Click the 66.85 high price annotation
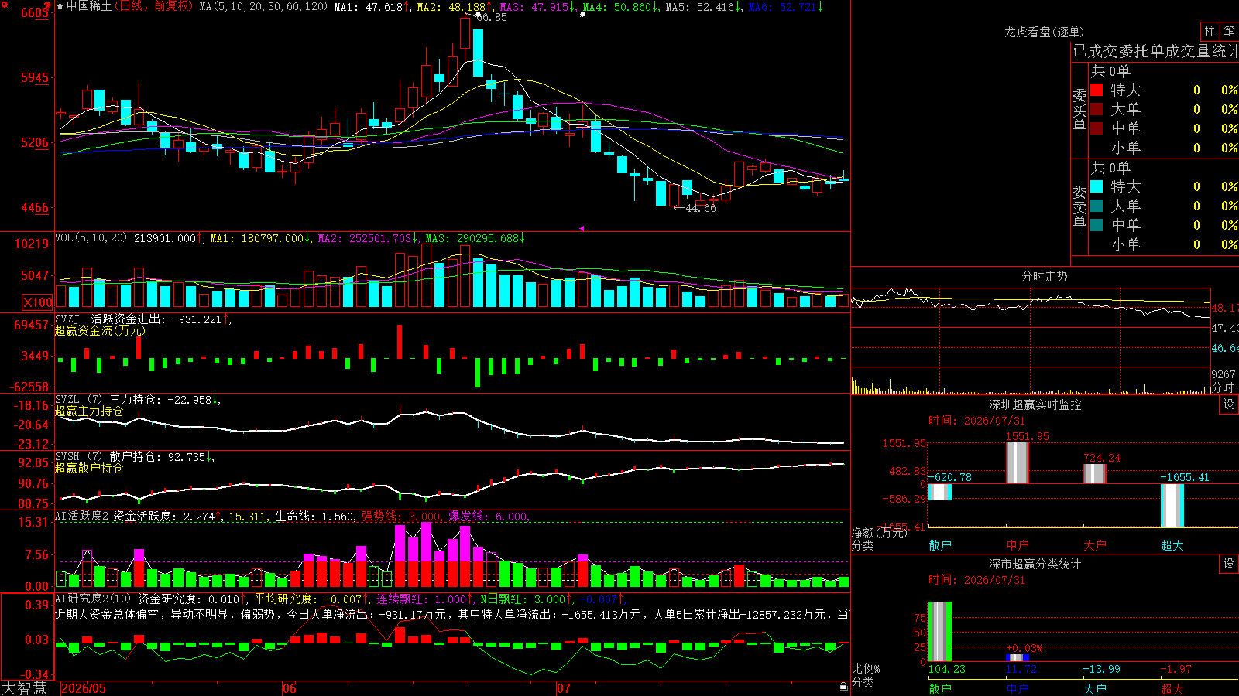Screen dimensions: 1239x696 point(491,17)
